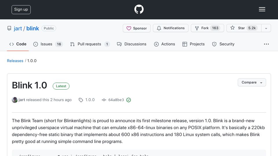Open the jart owner profile link

click(18, 28)
